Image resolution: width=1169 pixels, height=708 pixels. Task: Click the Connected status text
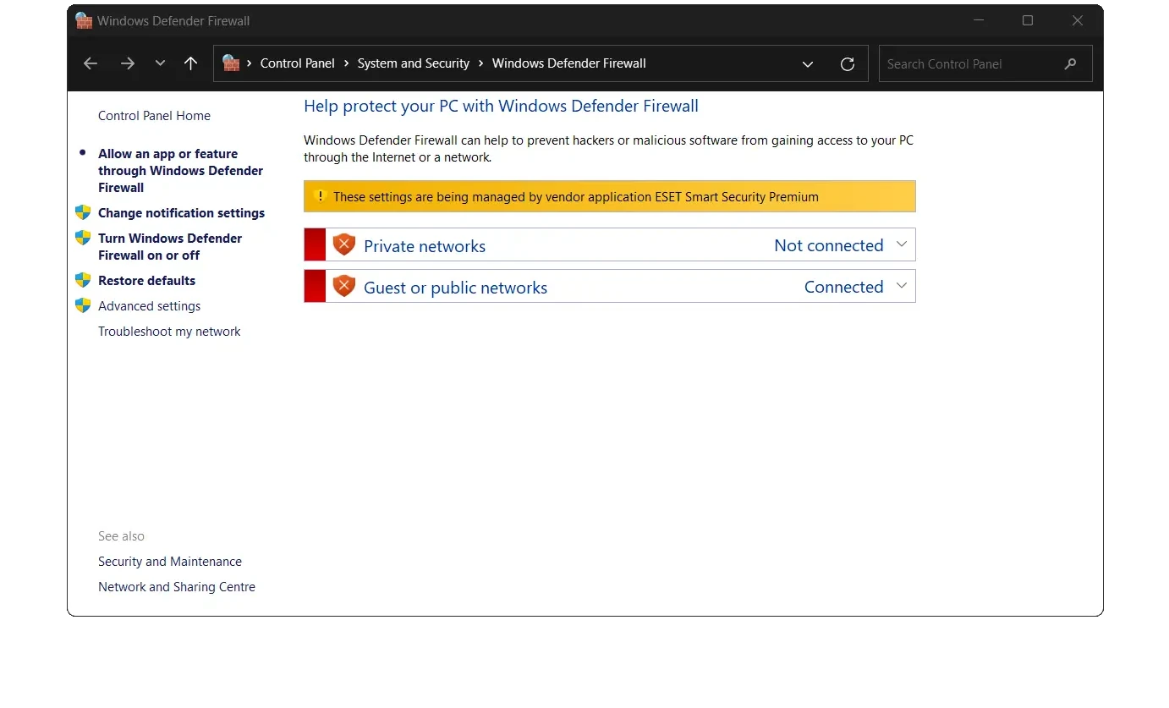[843, 287]
